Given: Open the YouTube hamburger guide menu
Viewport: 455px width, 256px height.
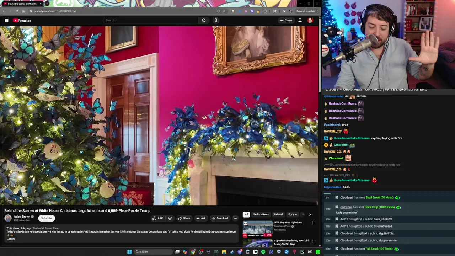Looking at the screenshot, I should tap(6, 20).
